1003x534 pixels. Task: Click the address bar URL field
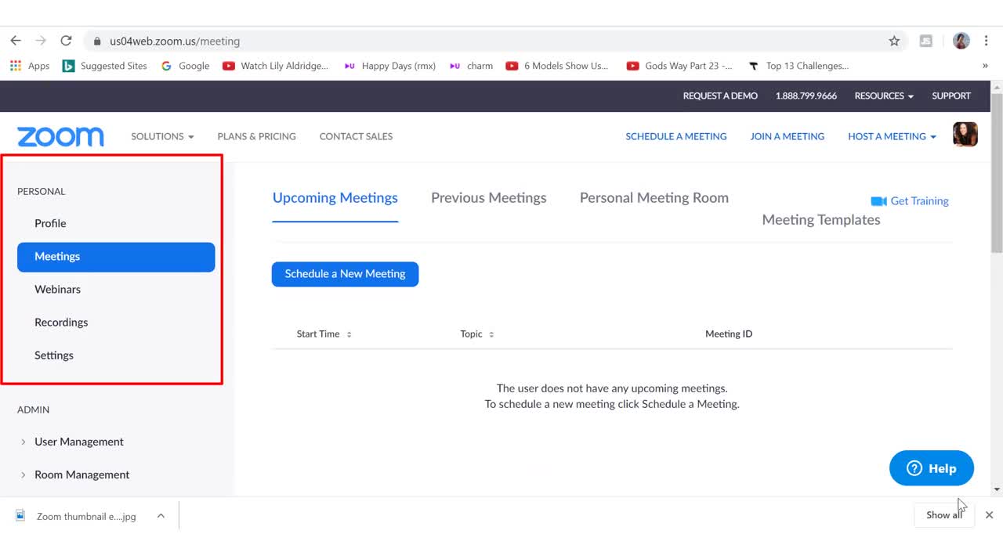pyautogui.click(x=494, y=41)
